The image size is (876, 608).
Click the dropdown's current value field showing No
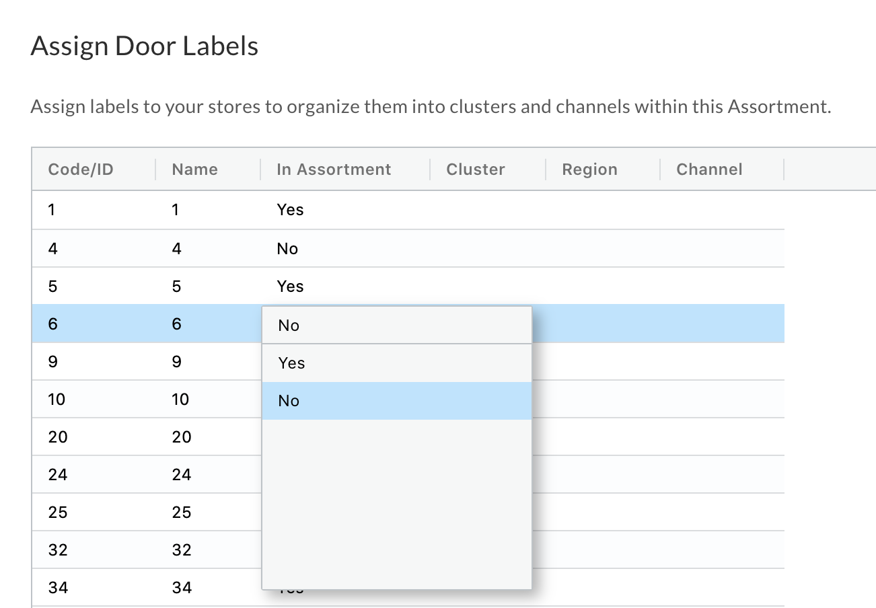point(396,326)
